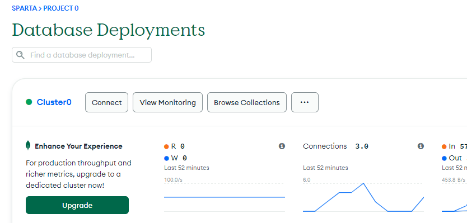Viewport: 467px width, 223px height.
Task: Click the MongoDB leaf icon beside Enhance Your Experience
Action: [x=28, y=146]
